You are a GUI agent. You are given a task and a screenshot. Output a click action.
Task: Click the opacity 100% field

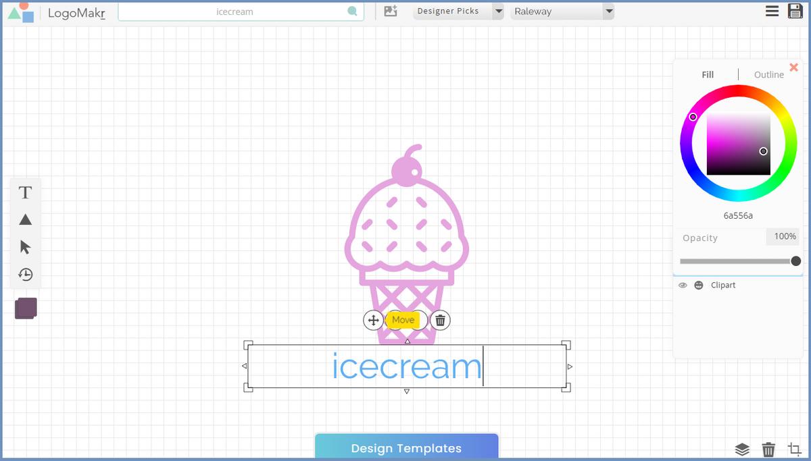[783, 236]
